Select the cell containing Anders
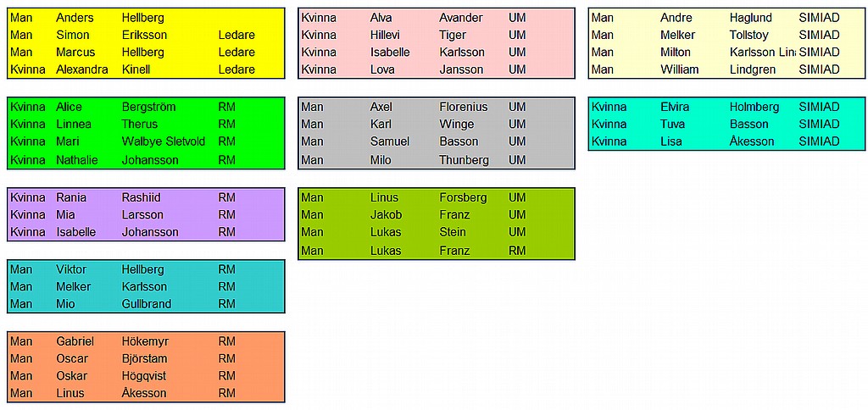The height and width of the screenshot is (410, 868). point(75,18)
